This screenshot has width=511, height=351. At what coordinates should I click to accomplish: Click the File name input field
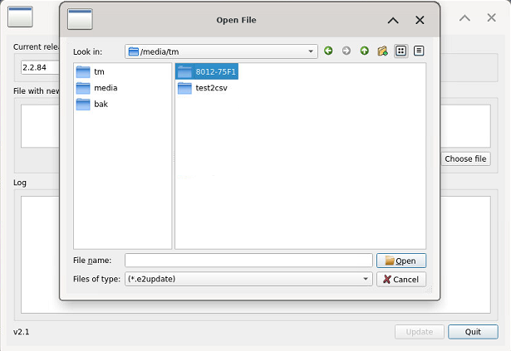(248, 261)
